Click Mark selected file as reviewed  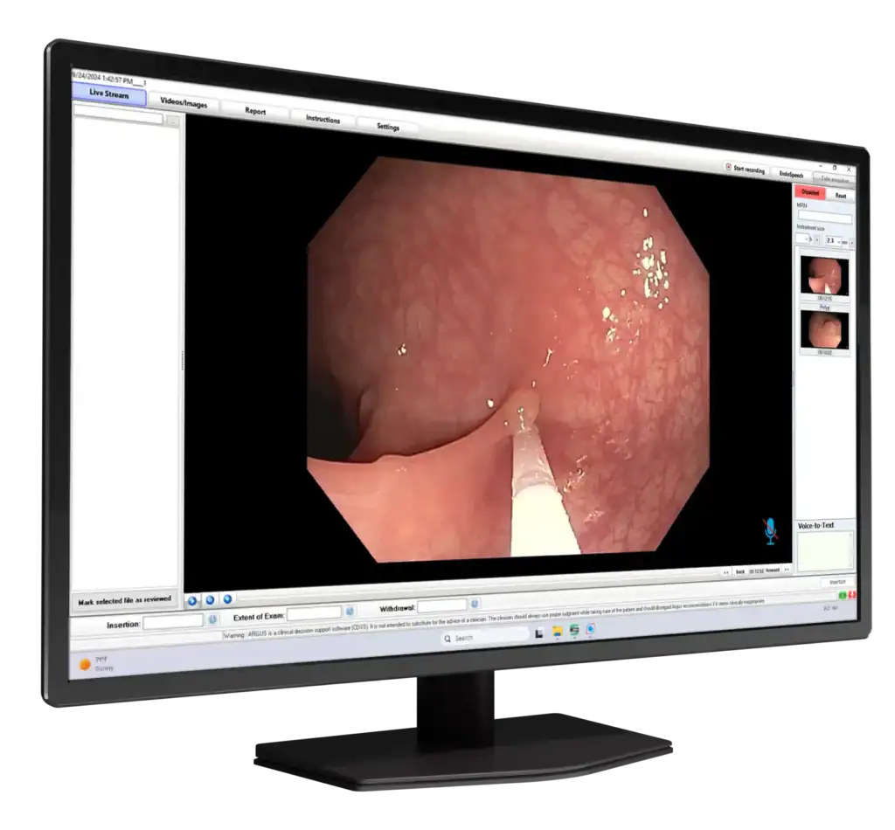[x=124, y=600]
